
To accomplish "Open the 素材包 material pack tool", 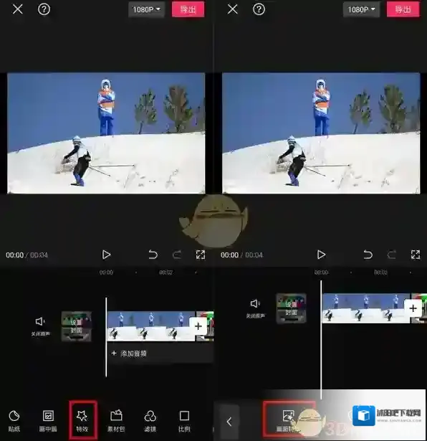I will pos(116,421).
